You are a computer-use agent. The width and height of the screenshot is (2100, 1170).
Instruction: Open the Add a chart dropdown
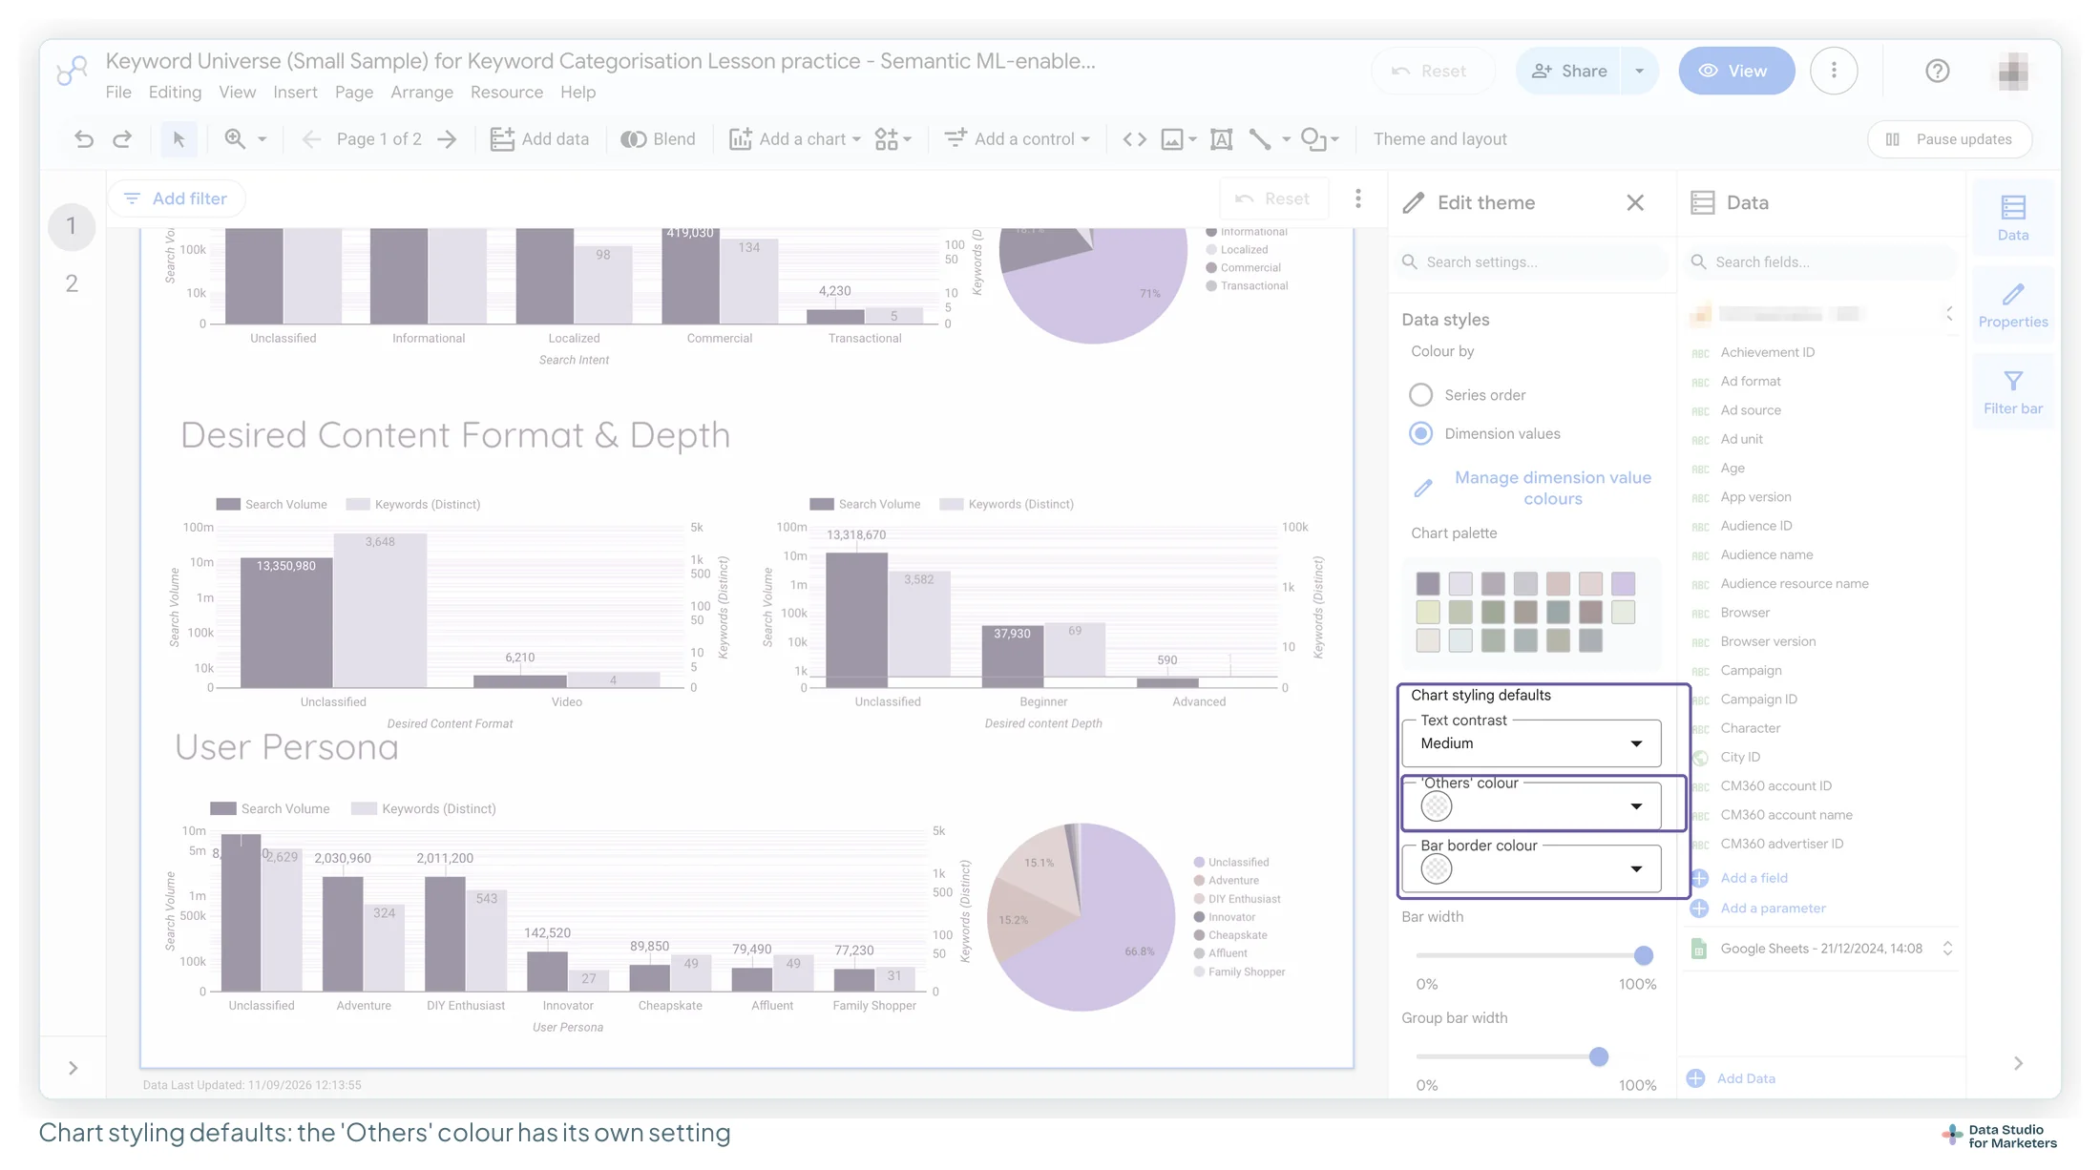(795, 139)
